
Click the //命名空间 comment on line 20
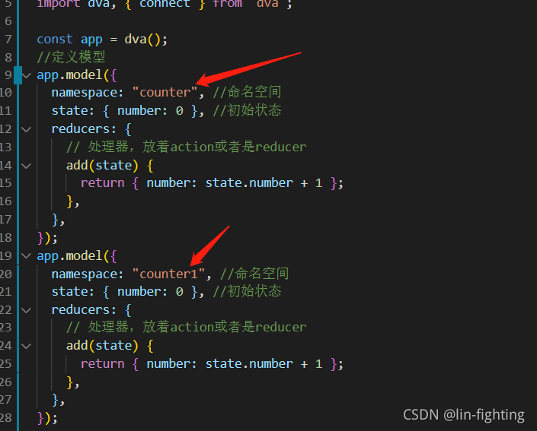pyautogui.click(x=254, y=274)
